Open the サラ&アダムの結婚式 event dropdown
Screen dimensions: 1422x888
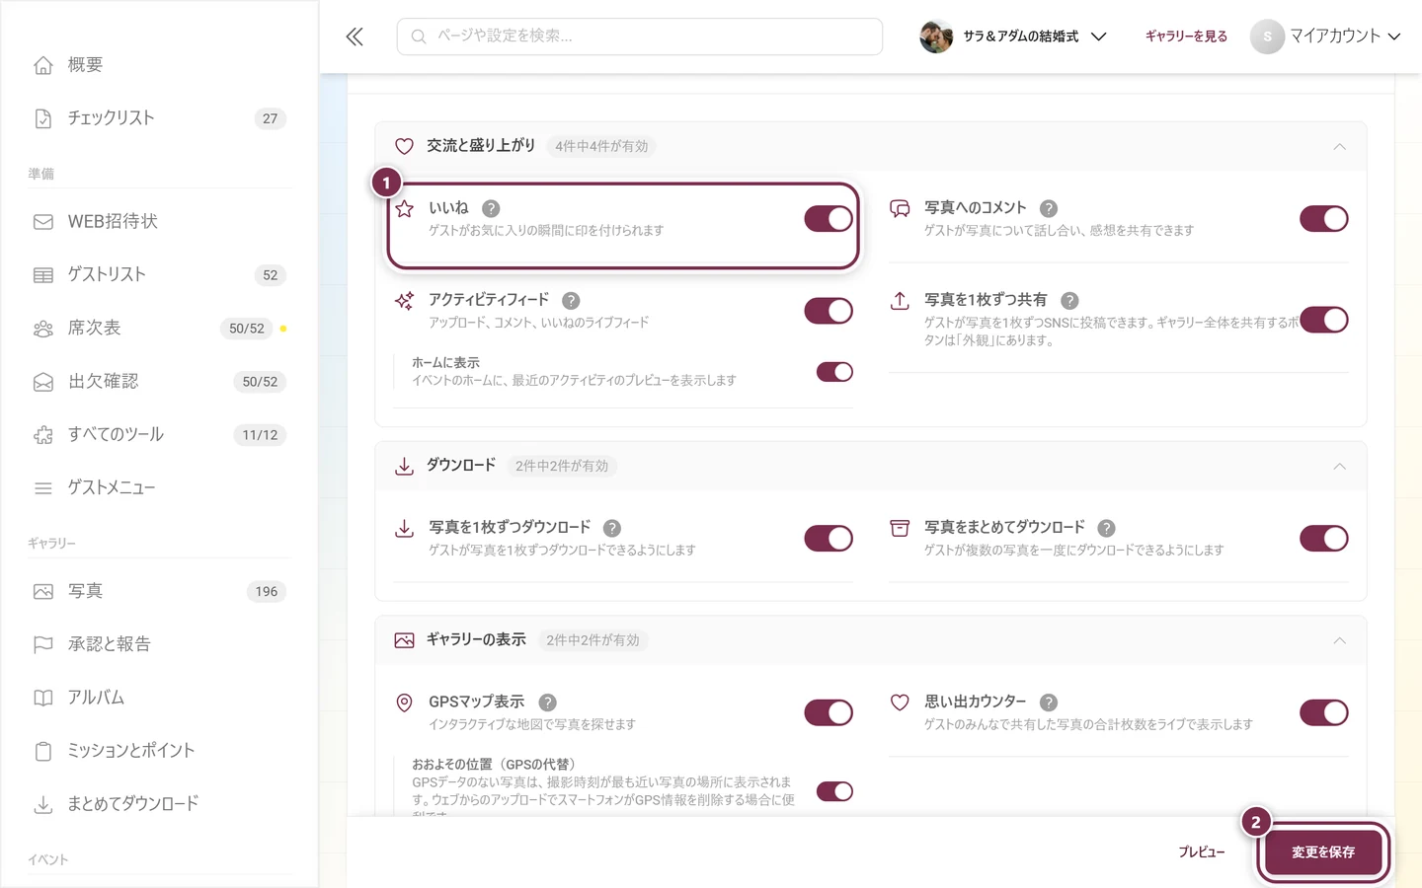1013,37
